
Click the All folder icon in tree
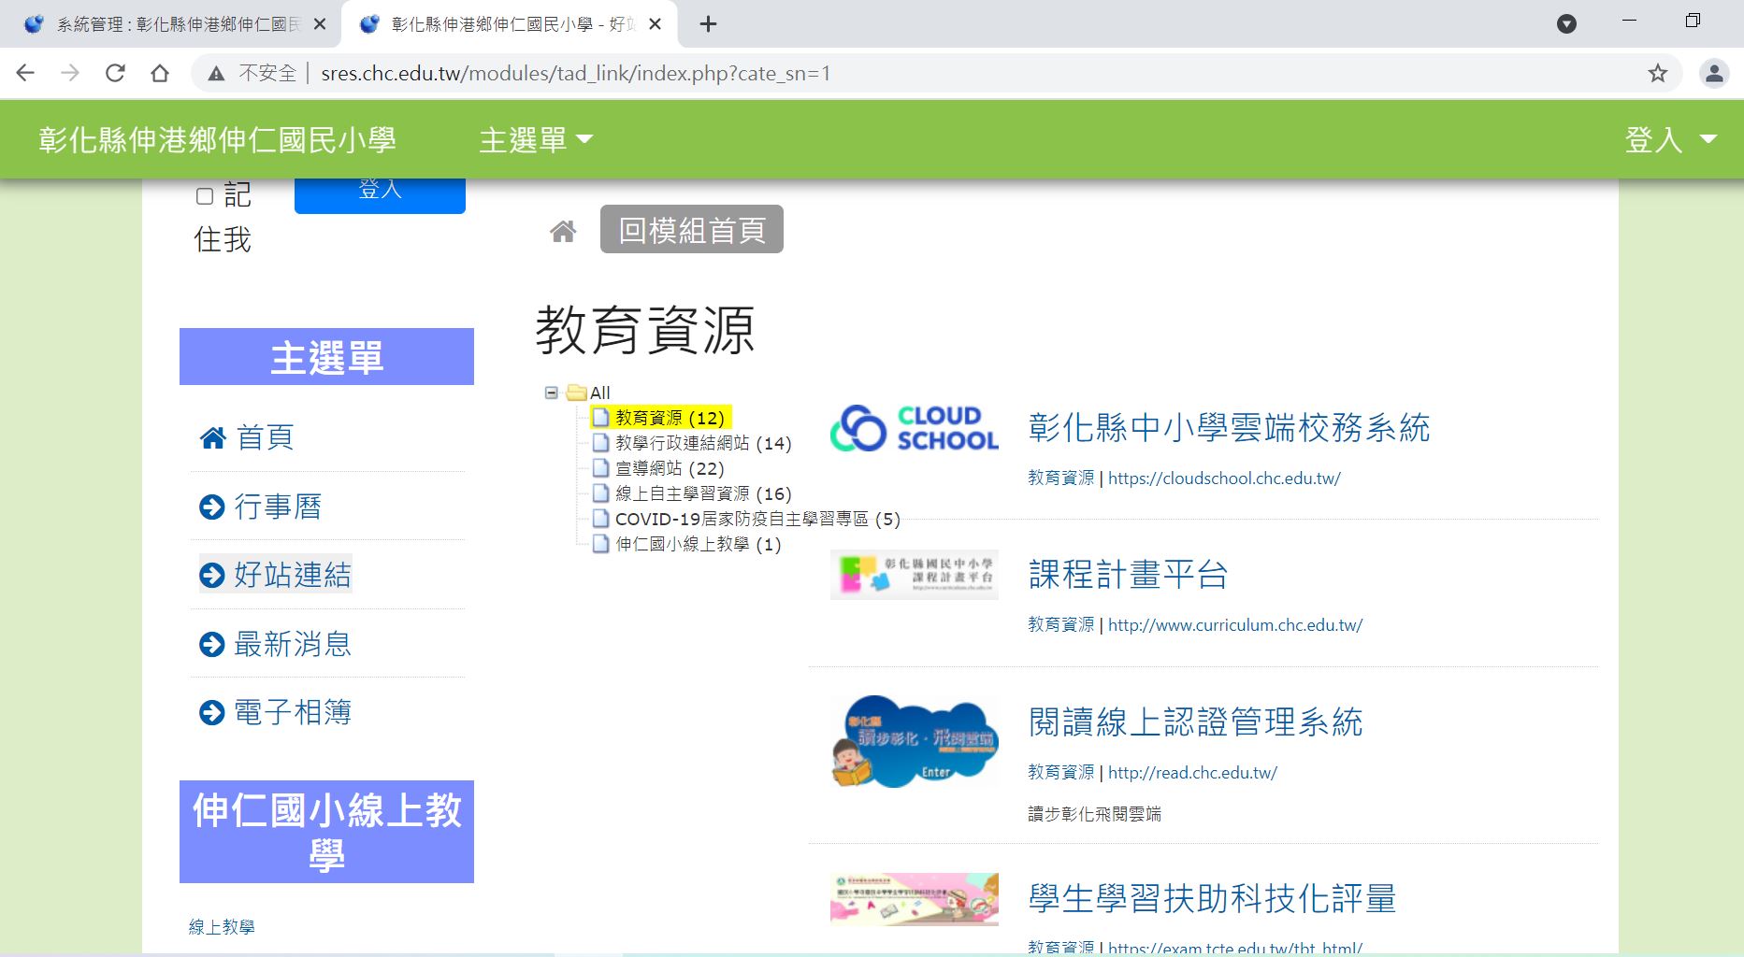coord(577,393)
